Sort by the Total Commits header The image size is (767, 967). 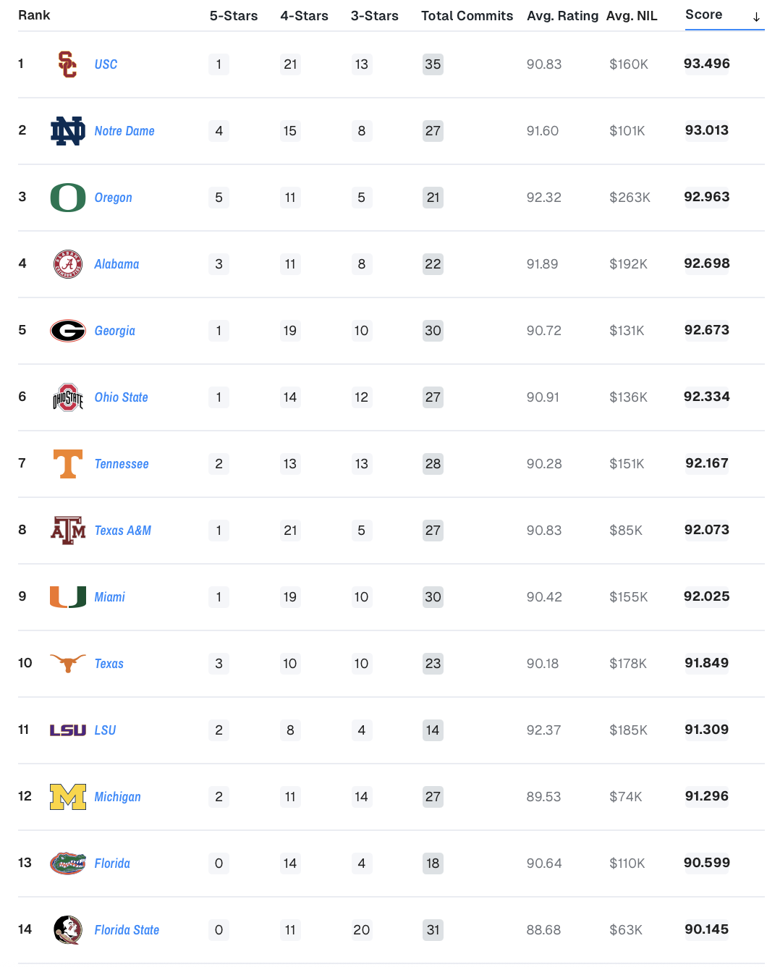[x=467, y=16]
